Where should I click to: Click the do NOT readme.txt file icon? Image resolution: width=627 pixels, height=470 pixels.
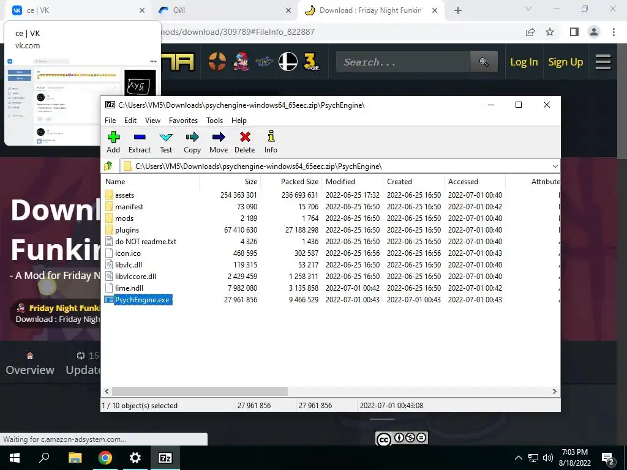tap(109, 241)
